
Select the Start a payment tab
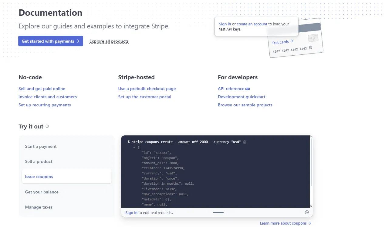pyautogui.click(x=66, y=146)
